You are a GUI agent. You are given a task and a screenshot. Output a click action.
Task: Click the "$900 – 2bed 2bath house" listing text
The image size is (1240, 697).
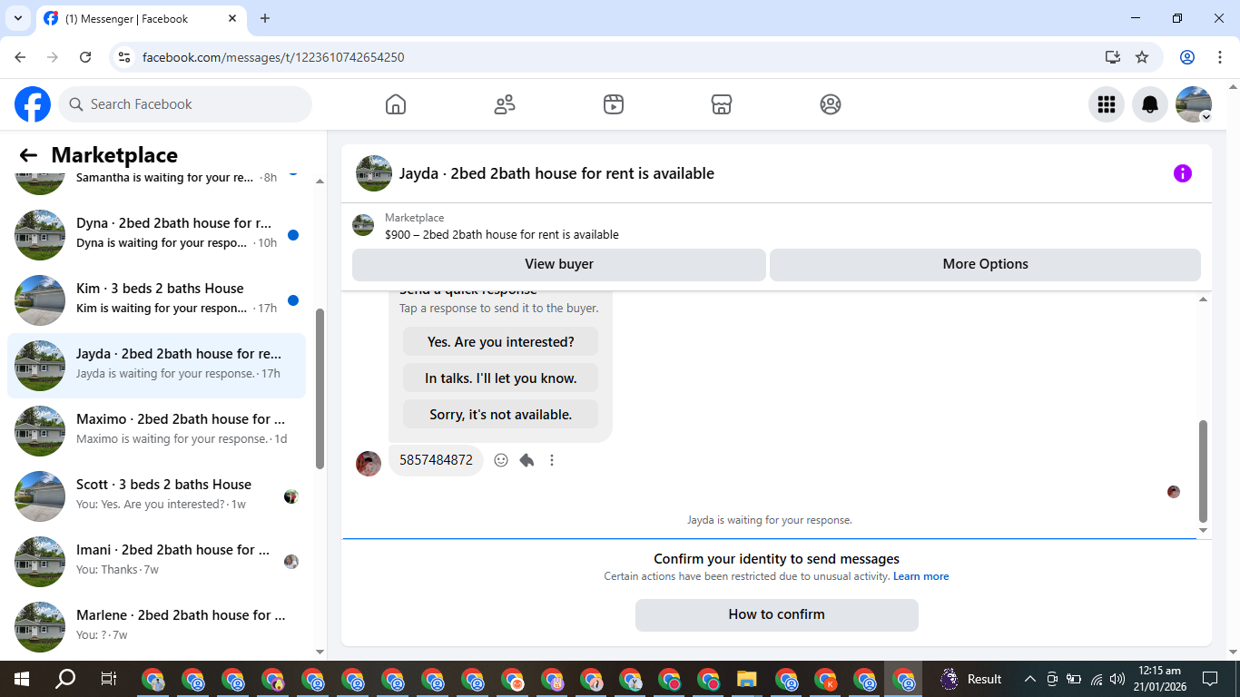point(502,234)
